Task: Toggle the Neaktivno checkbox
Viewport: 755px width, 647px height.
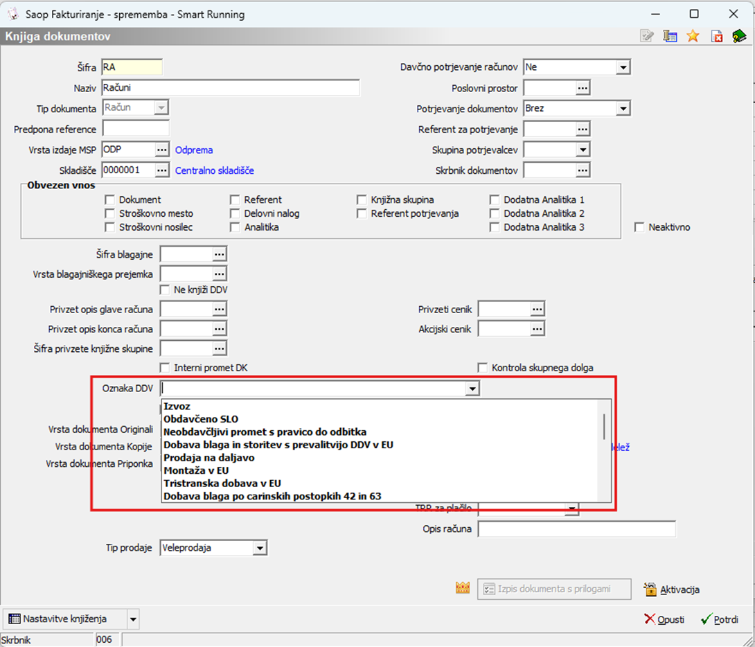Action: pyautogui.click(x=639, y=227)
